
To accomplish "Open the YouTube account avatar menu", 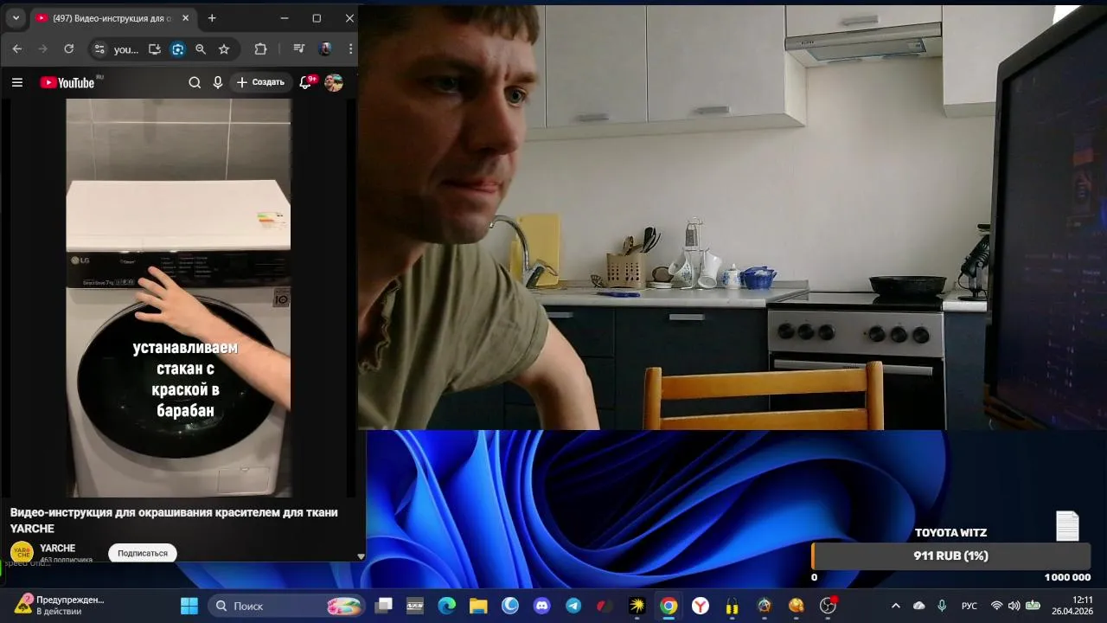I will (334, 82).
